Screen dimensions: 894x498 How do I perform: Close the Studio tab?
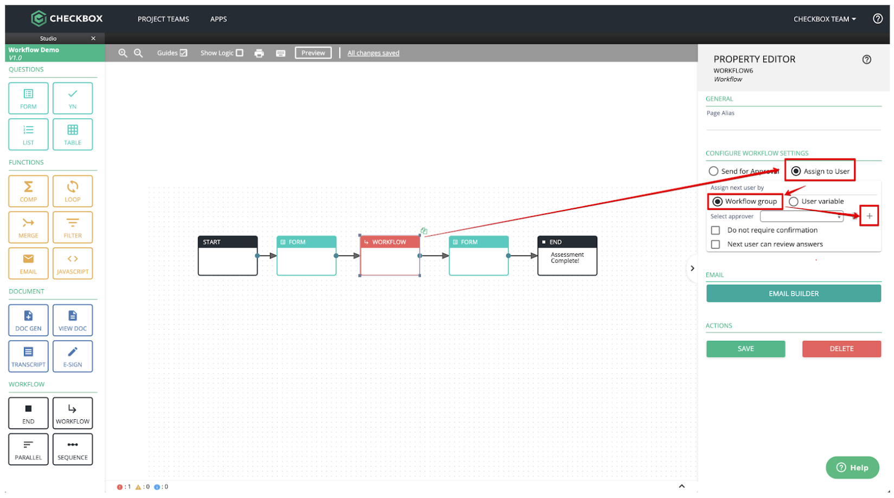point(93,39)
